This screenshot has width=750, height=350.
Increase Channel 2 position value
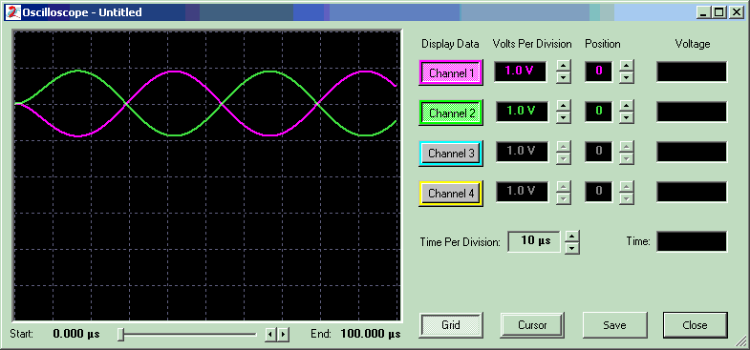627,106
